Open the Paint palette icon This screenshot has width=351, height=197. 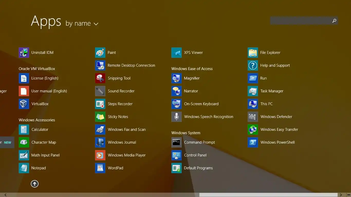(100, 53)
